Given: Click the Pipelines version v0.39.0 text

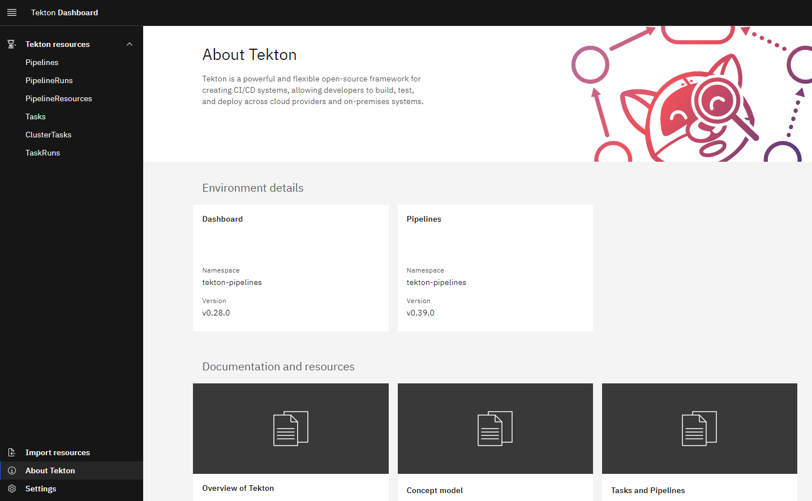Looking at the screenshot, I should (x=420, y=313).
